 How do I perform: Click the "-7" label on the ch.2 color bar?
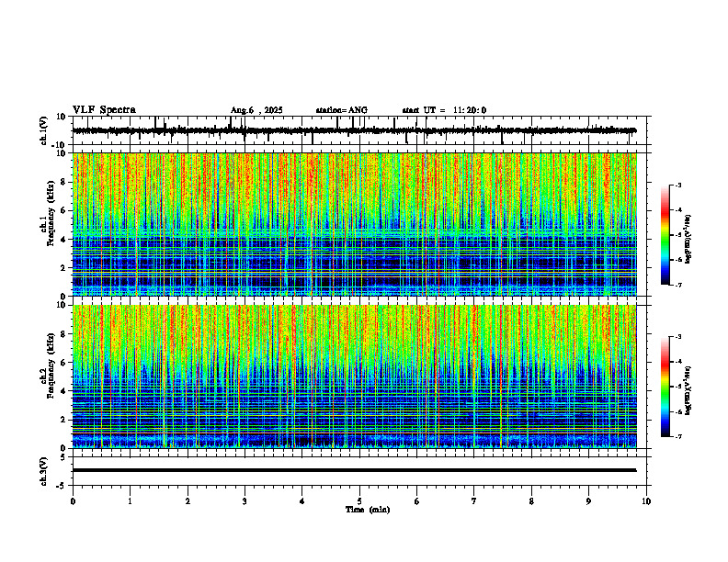pyautogui.click(x=678, y=437)
